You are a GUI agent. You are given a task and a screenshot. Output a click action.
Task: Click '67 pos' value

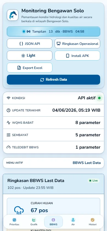point(39,210)
